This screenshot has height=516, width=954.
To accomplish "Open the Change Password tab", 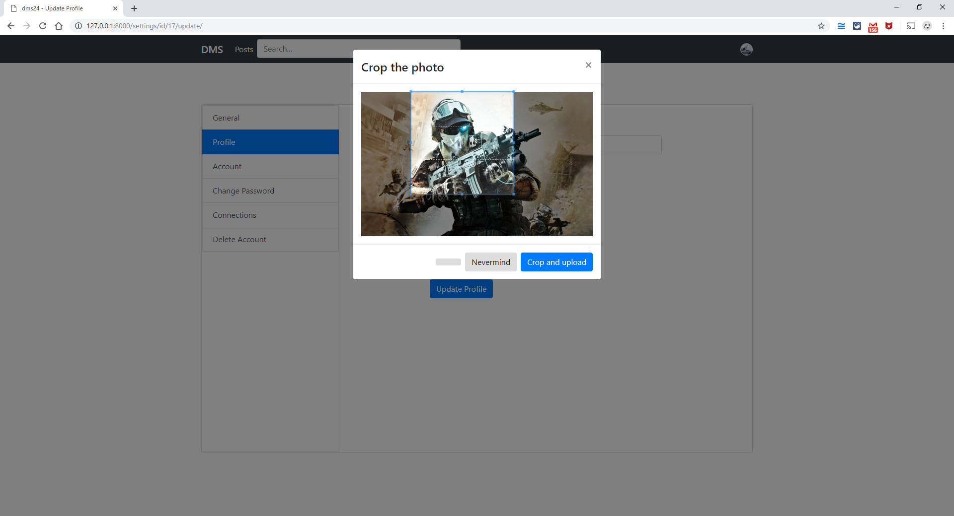I will point(270,191).
